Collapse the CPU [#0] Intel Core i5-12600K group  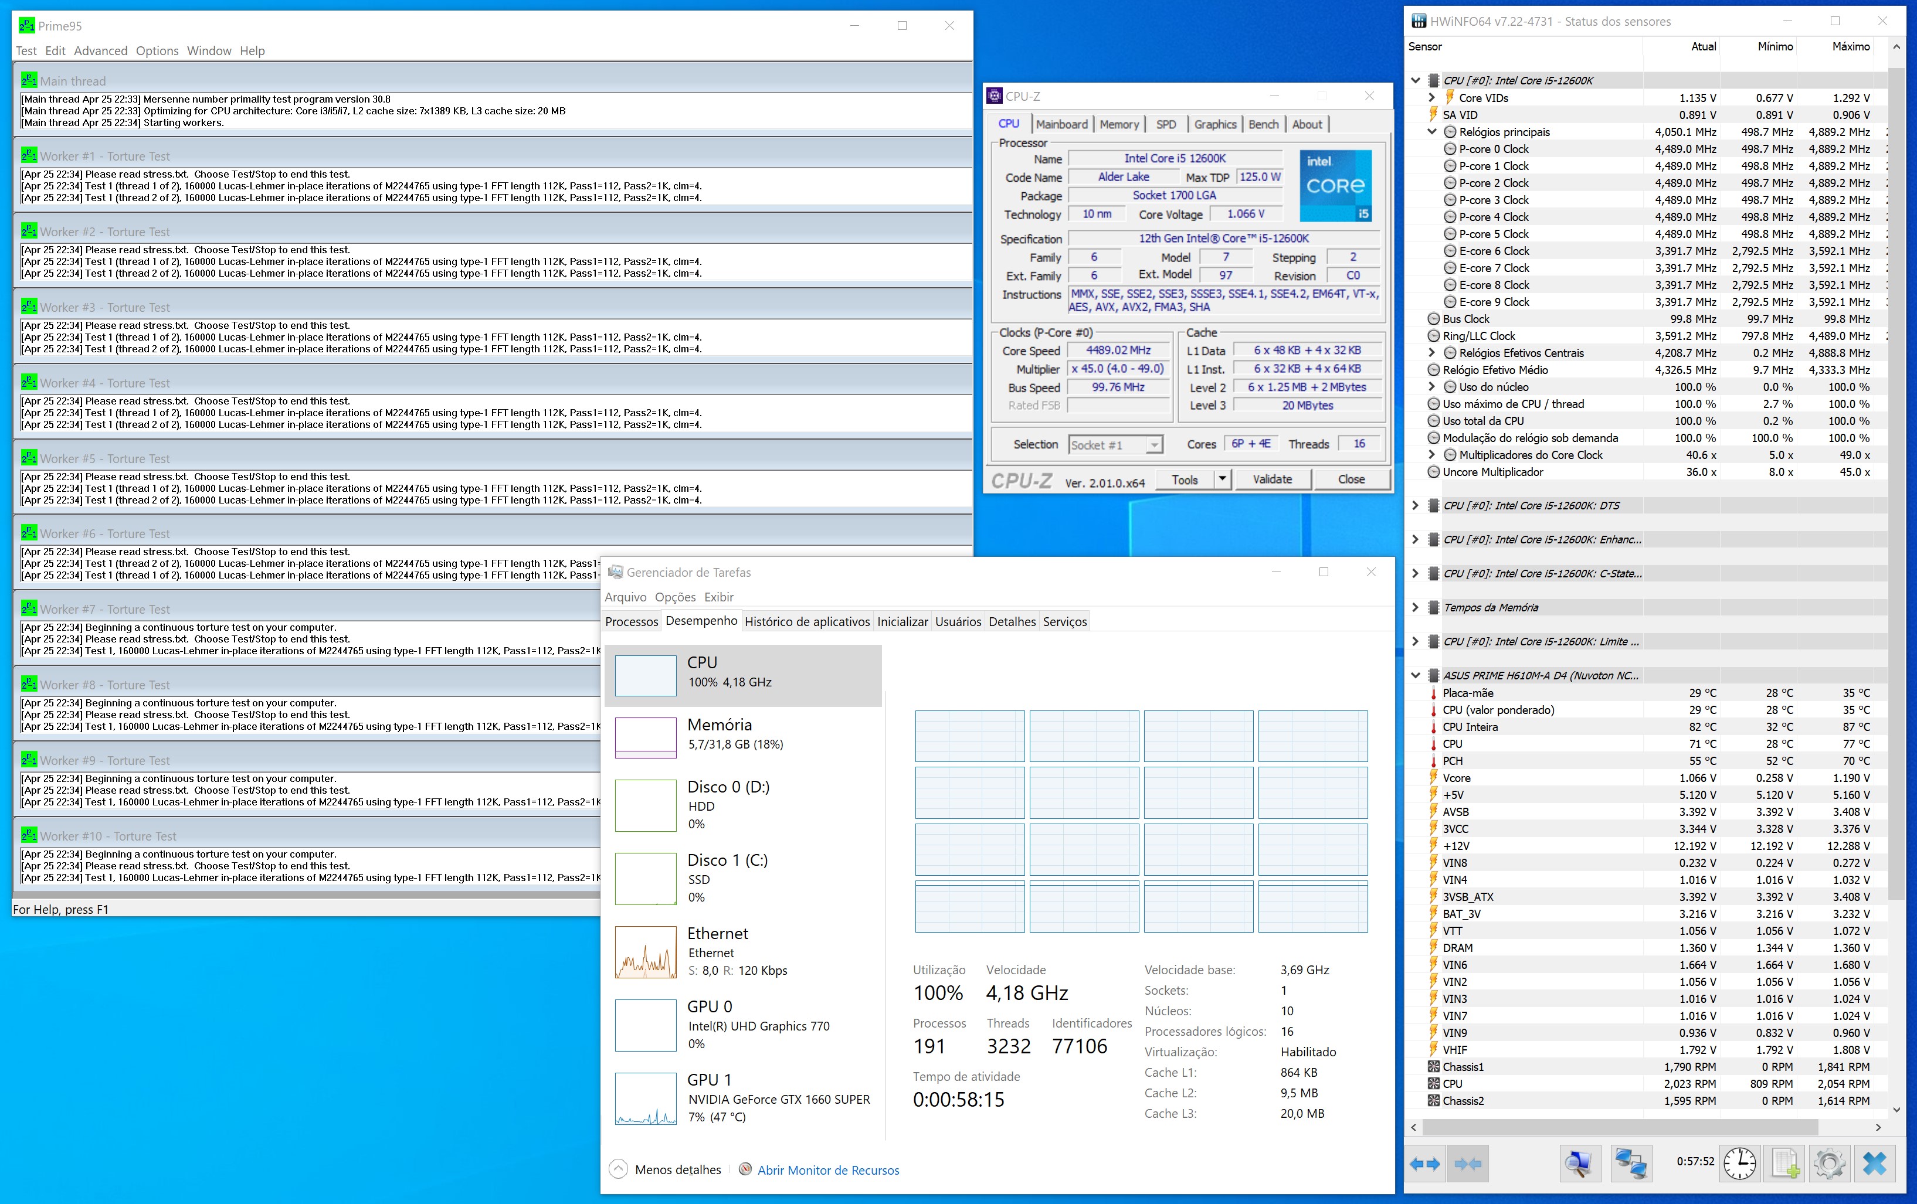(x=1416, y=80)
